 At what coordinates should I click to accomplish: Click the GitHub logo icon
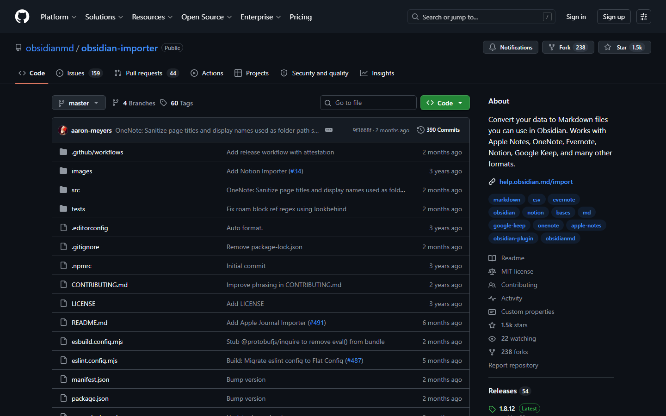(22, 17)
